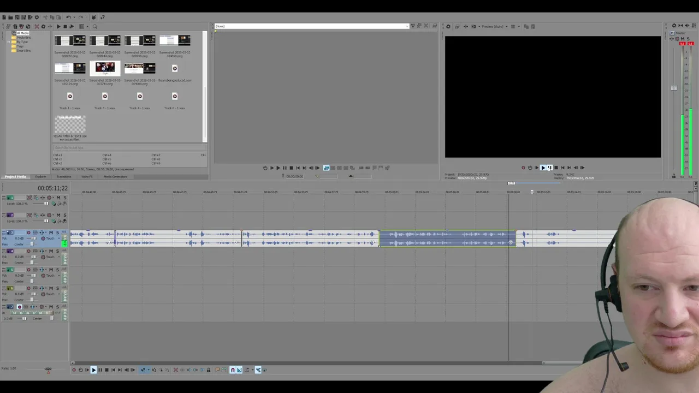Select the highlighted audio clip on track 3
Viewport: 699px width, 393px height.
coord(447,239)
